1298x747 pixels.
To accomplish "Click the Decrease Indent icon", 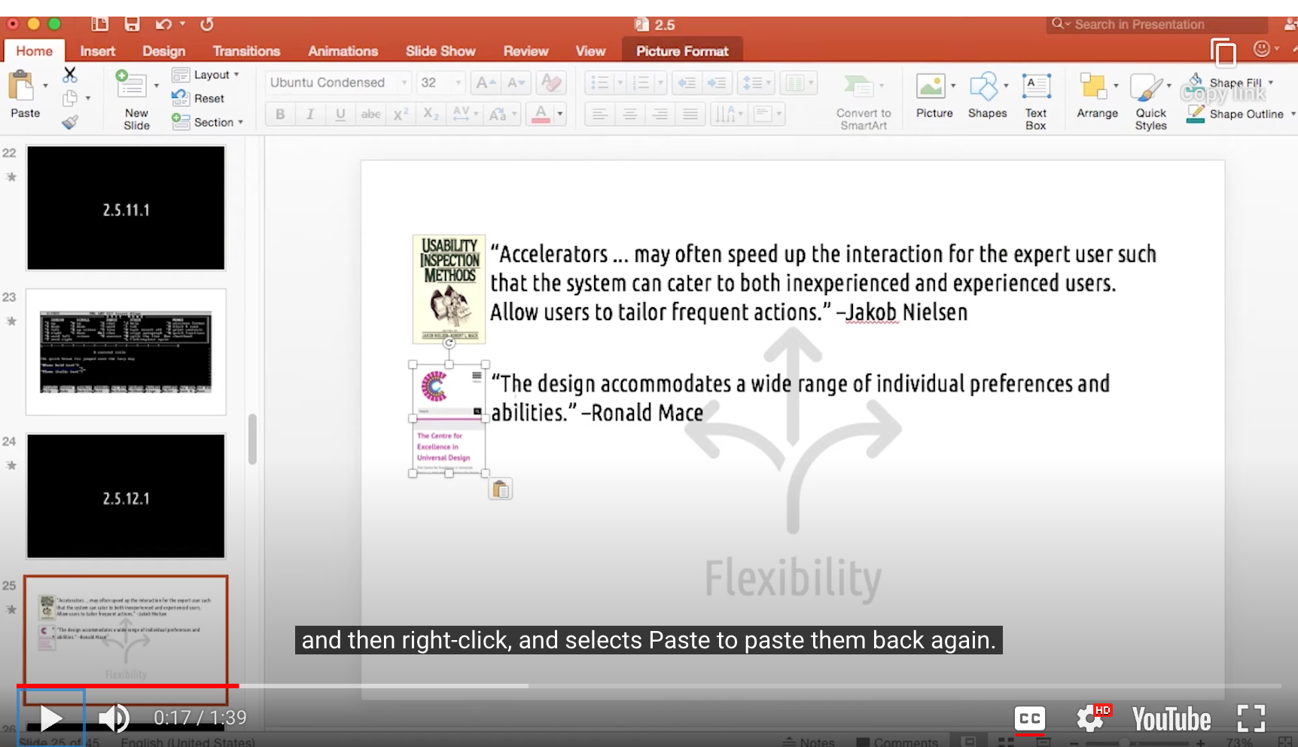I will [x=687, y=82].
